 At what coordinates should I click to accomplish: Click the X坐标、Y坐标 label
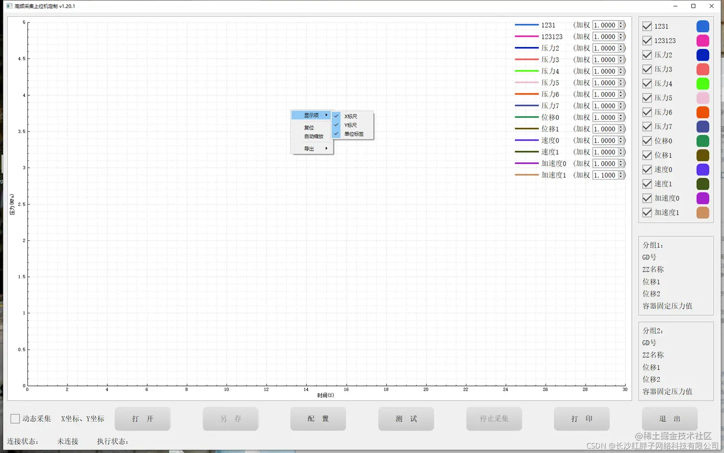click(82, 419)
